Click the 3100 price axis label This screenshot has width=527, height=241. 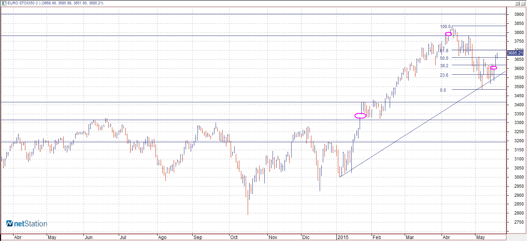pos(518,159)
